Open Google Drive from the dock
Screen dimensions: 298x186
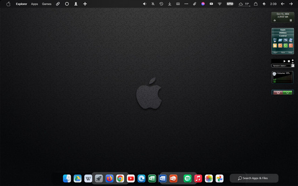pos(78,179)
